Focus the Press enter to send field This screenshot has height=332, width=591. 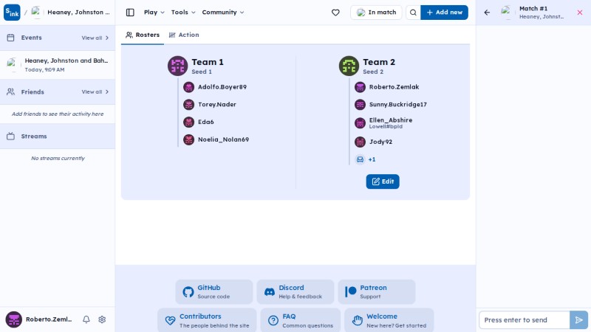click(x=525, y=320)
